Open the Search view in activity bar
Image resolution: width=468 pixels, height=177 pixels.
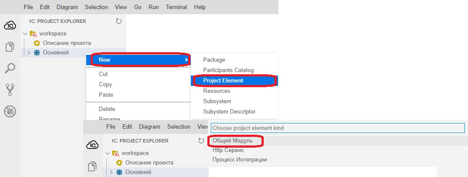10,68
